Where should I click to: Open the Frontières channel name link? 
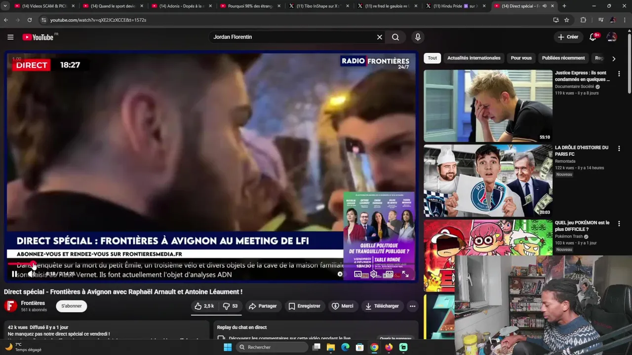(33, 303)
